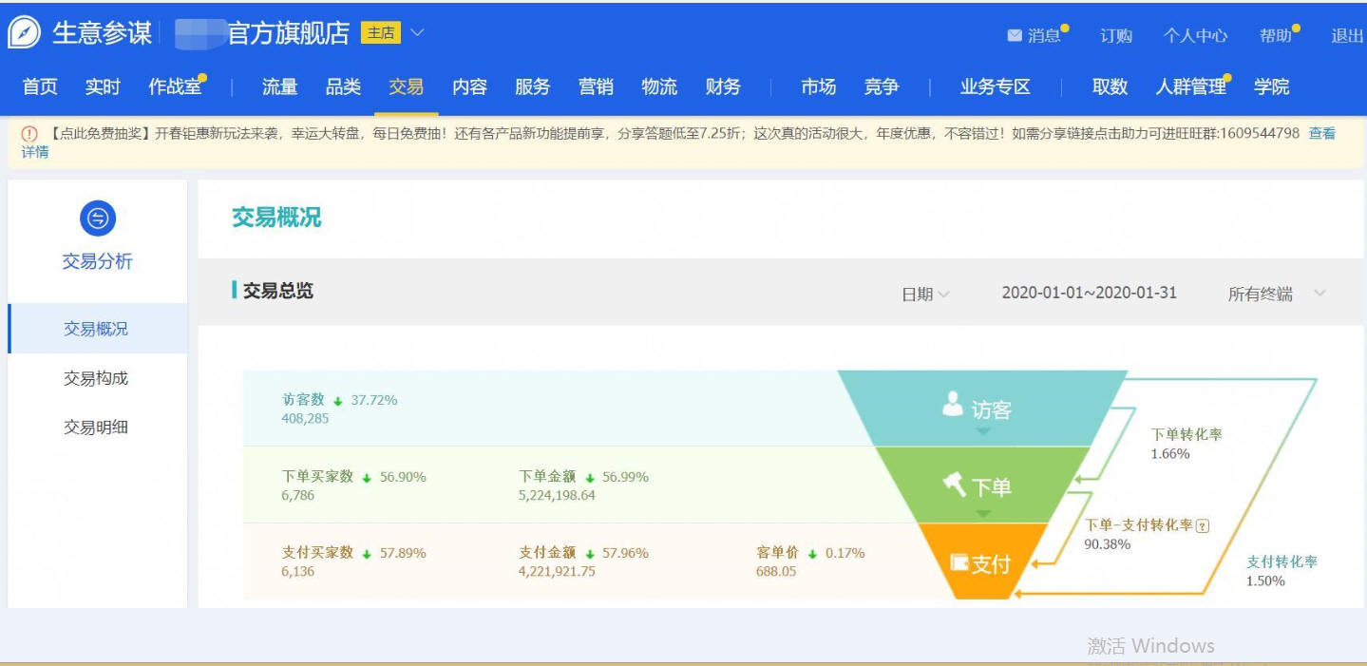Viewport: 1367px width, 666px height.
Task: Click the question mark icon beside 下单-支付转化率
Action: pos(1204,526)
